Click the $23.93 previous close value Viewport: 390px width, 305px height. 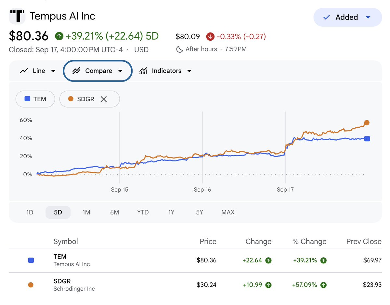372,285
